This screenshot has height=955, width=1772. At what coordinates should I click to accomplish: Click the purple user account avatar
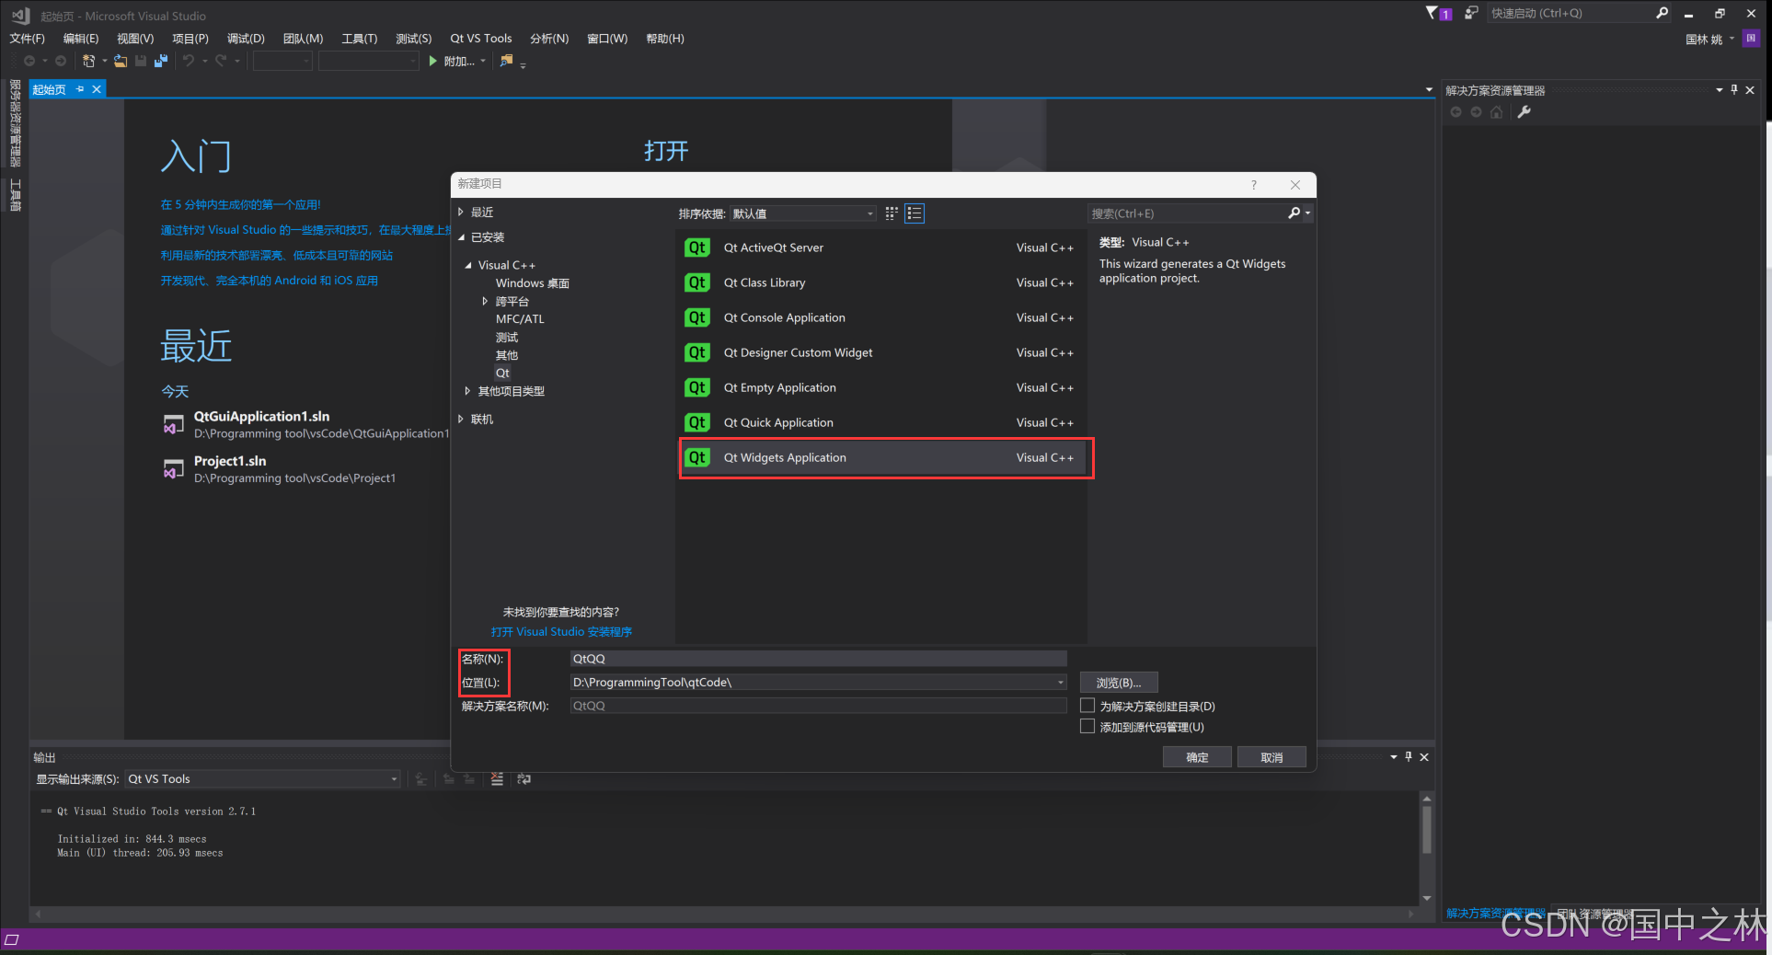point(1751,39)
